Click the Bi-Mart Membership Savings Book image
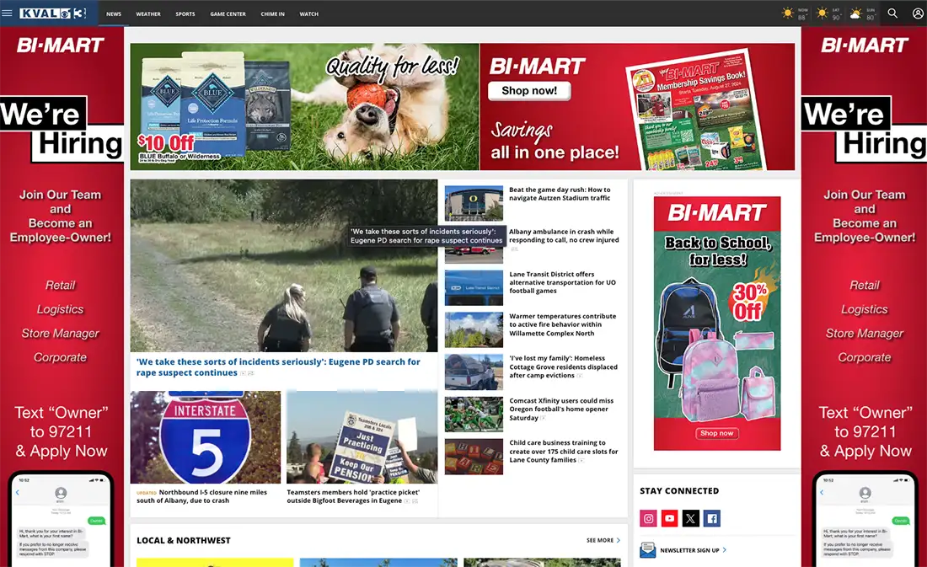The width and height of the screenshot is (927, 567). click(696, 111)
